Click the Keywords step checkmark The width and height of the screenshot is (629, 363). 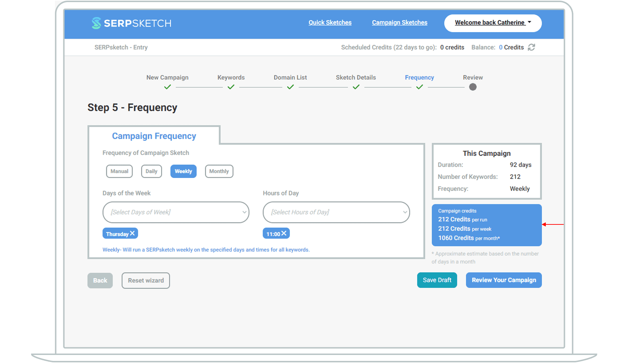click(231, 87)
